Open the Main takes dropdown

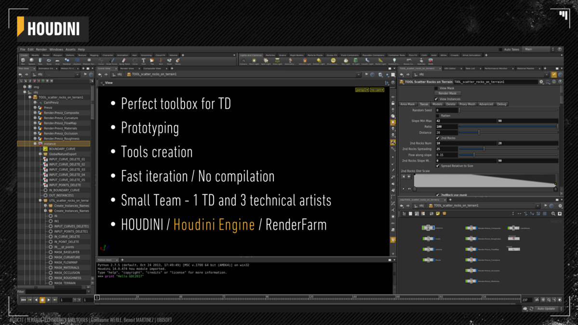pyautogui.click(x=539, y=50)
